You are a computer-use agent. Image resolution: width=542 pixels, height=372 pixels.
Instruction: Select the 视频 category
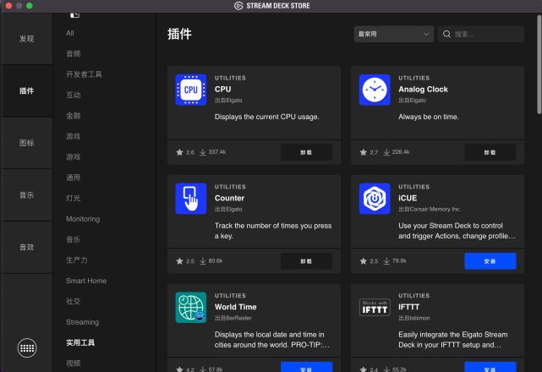point(74,363)
